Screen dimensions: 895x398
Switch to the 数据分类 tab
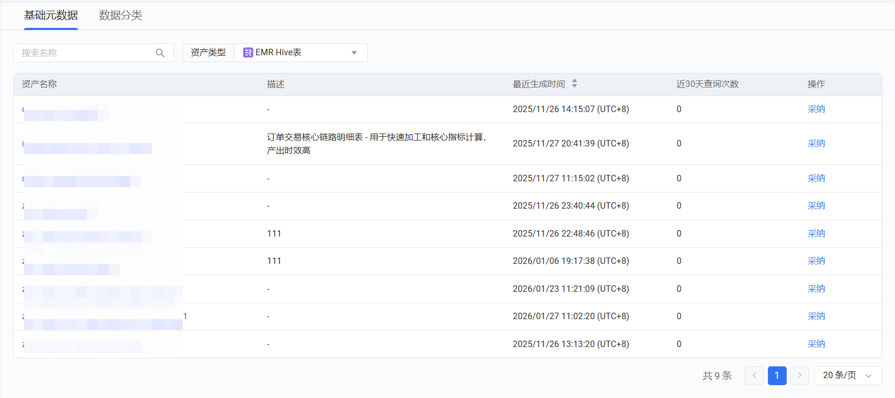(121, 16)
